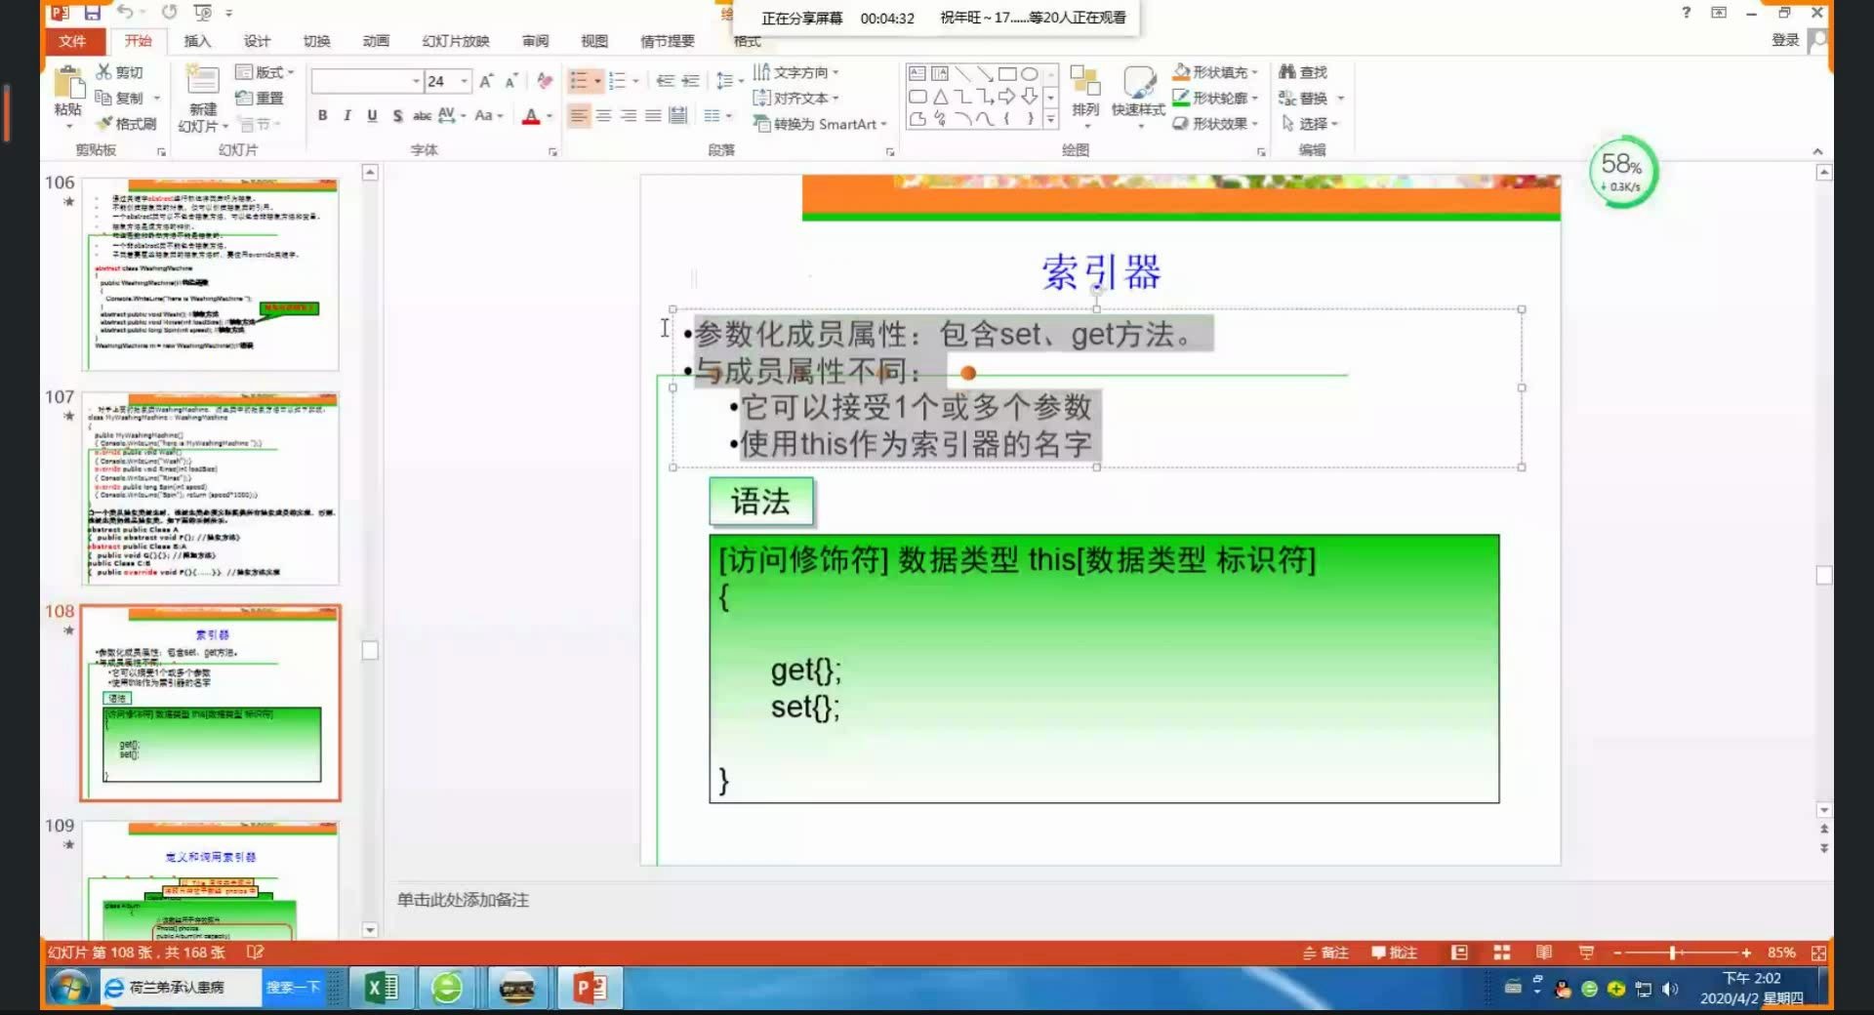Switch to the Insert (插入) tab
Image resolution: width=1874 pixels, height=1015 pixels.
pos(197,41)
